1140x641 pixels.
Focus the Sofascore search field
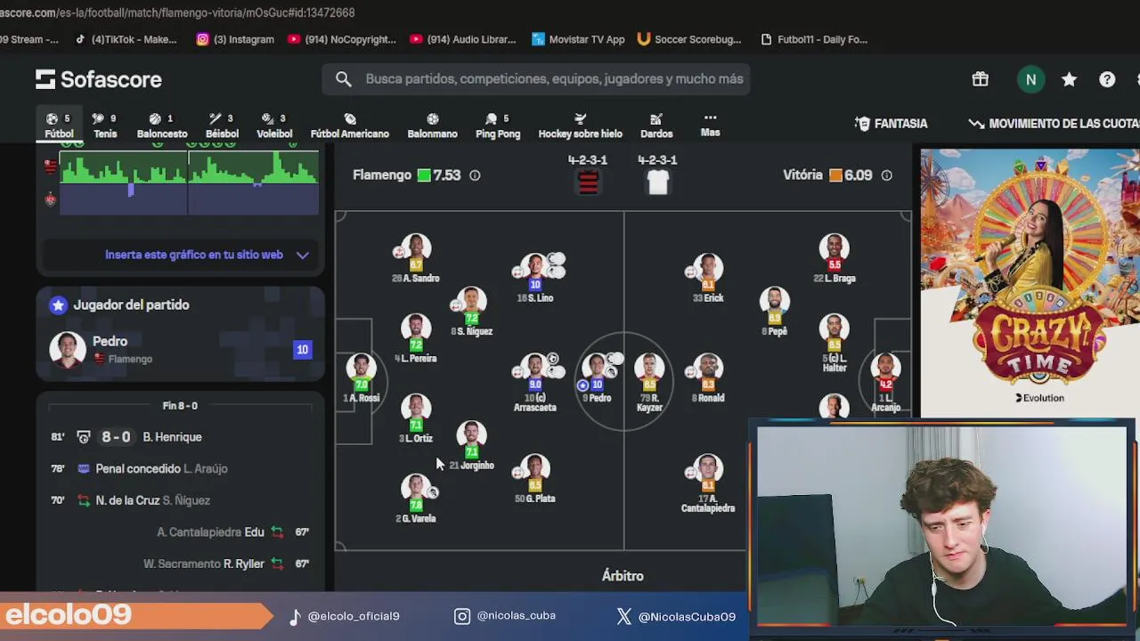point(536,79)
